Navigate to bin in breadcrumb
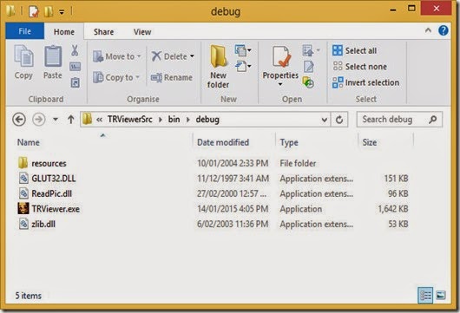The height and width of the screenshot is (313, 460). pyautogui.click(x=174, y=120)
